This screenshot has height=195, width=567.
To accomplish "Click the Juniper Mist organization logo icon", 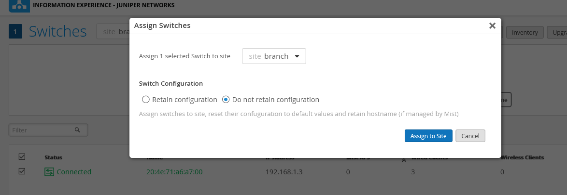I will 18,5.
